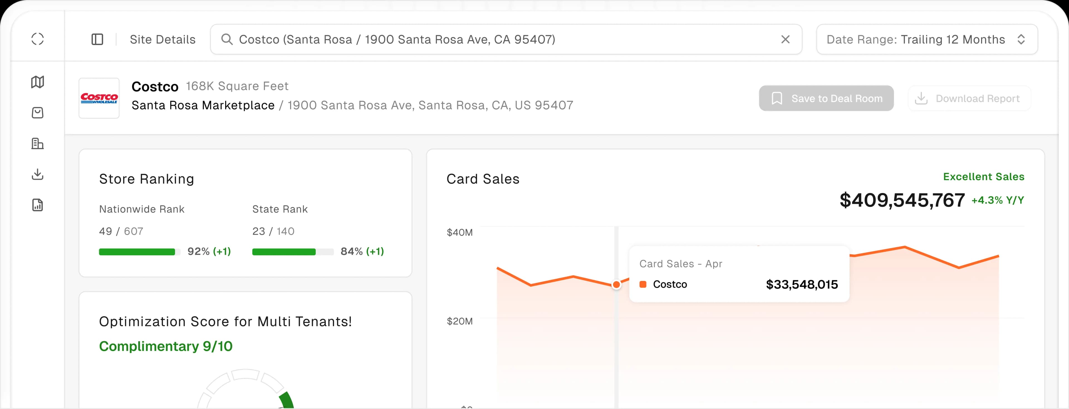The height and width of the screenshot is (409, 1069).
Task: Click the Card Sales heading
Action: tap(483, 179)
